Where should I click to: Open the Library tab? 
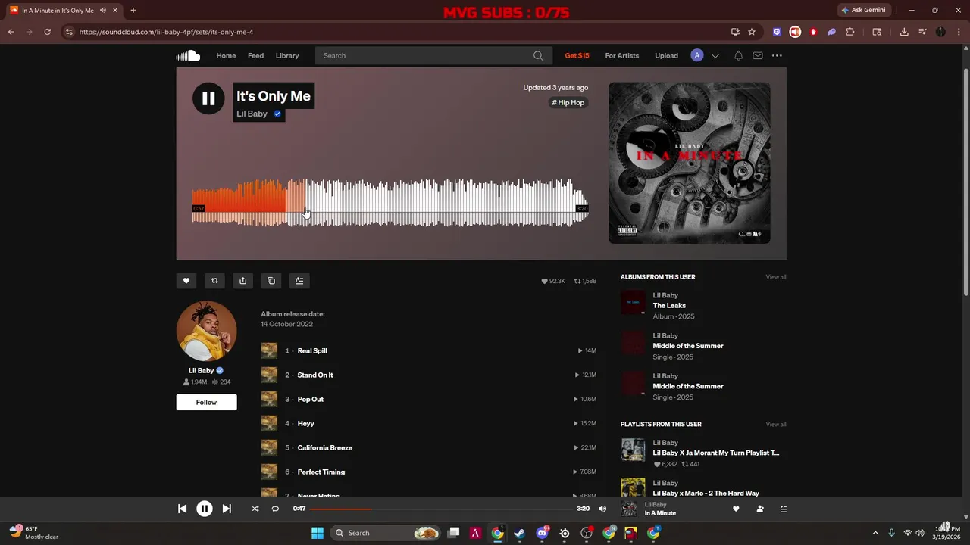pos(287,55)
